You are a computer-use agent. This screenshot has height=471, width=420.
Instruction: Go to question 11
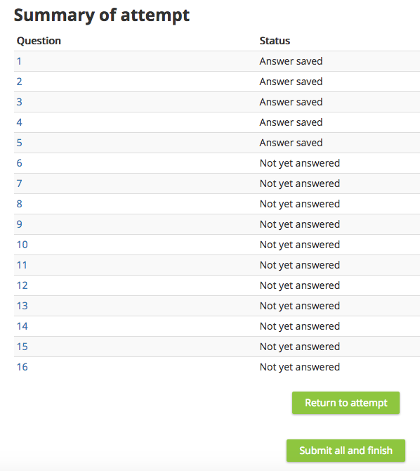[22, 265]
